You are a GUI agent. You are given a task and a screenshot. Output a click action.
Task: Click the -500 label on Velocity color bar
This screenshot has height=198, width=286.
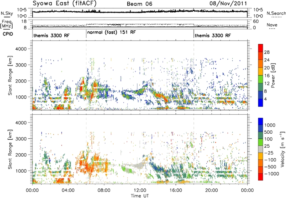click(x=270, y=167)
